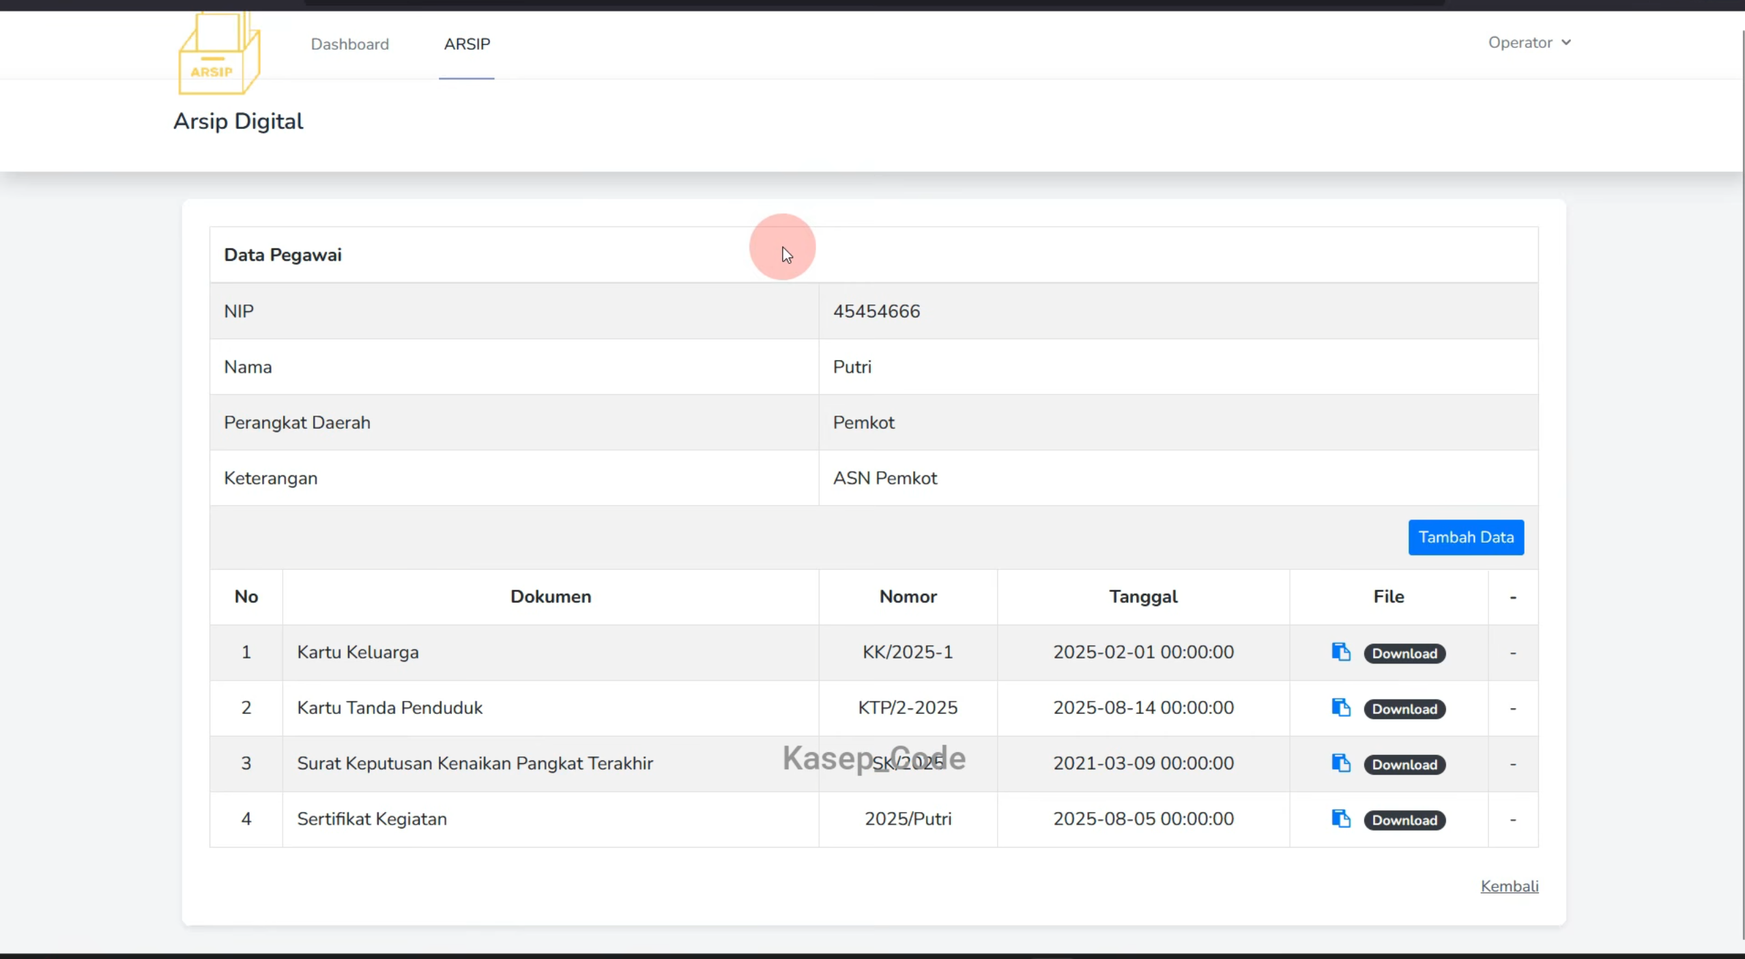The image size is (1745, 959).
Task: Download the Kartu Keluarga file
Action: (x=1404, y=653)
